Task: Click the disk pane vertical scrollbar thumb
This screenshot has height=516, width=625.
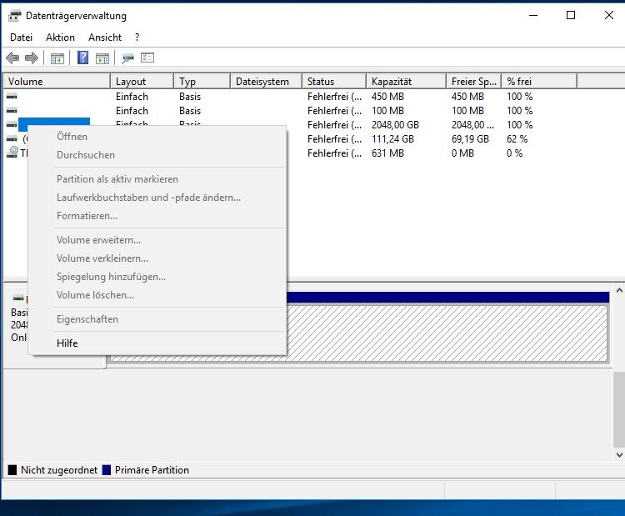Action: 619,410
